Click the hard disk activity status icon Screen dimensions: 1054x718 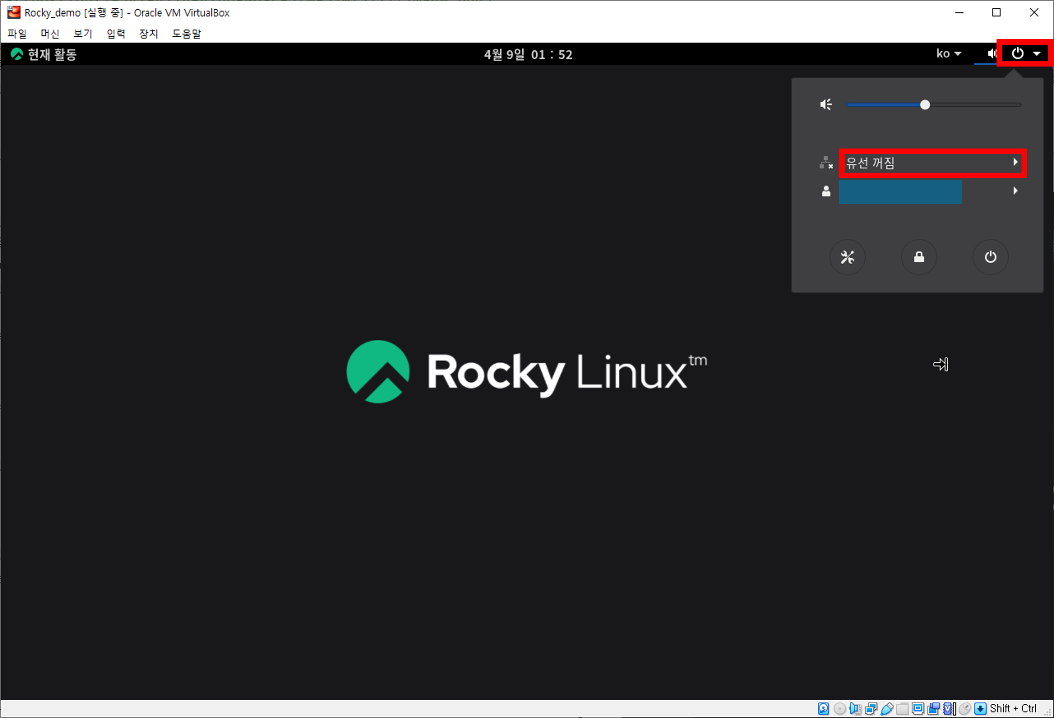824,708
